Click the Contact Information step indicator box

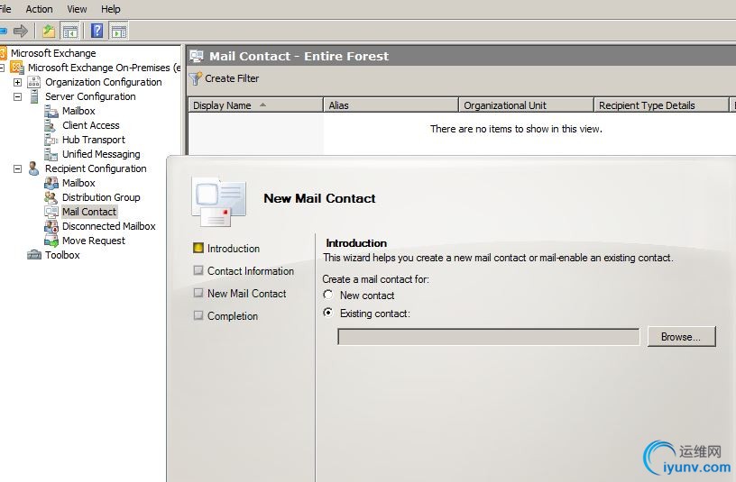(x=198, y=270)
